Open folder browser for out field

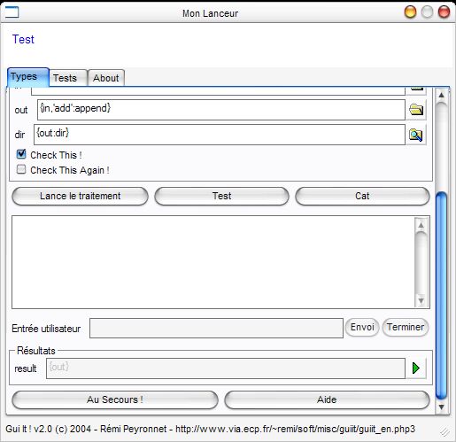click(x=416, y=110)
